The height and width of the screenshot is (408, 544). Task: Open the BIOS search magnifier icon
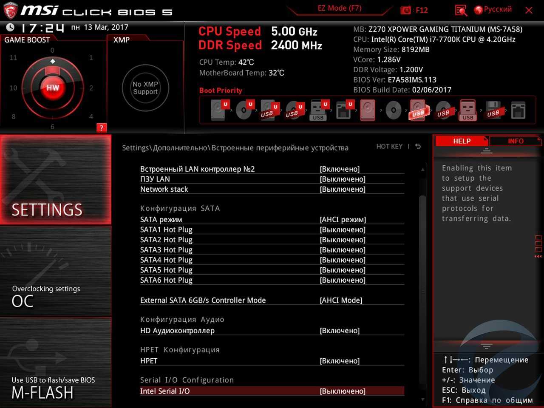461,10
